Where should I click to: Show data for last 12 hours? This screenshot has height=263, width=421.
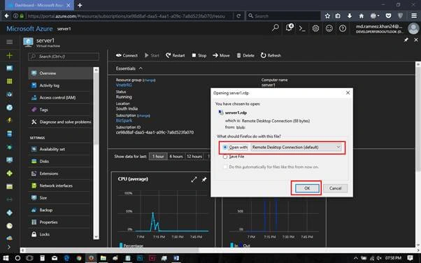click(x=194, y=157)
